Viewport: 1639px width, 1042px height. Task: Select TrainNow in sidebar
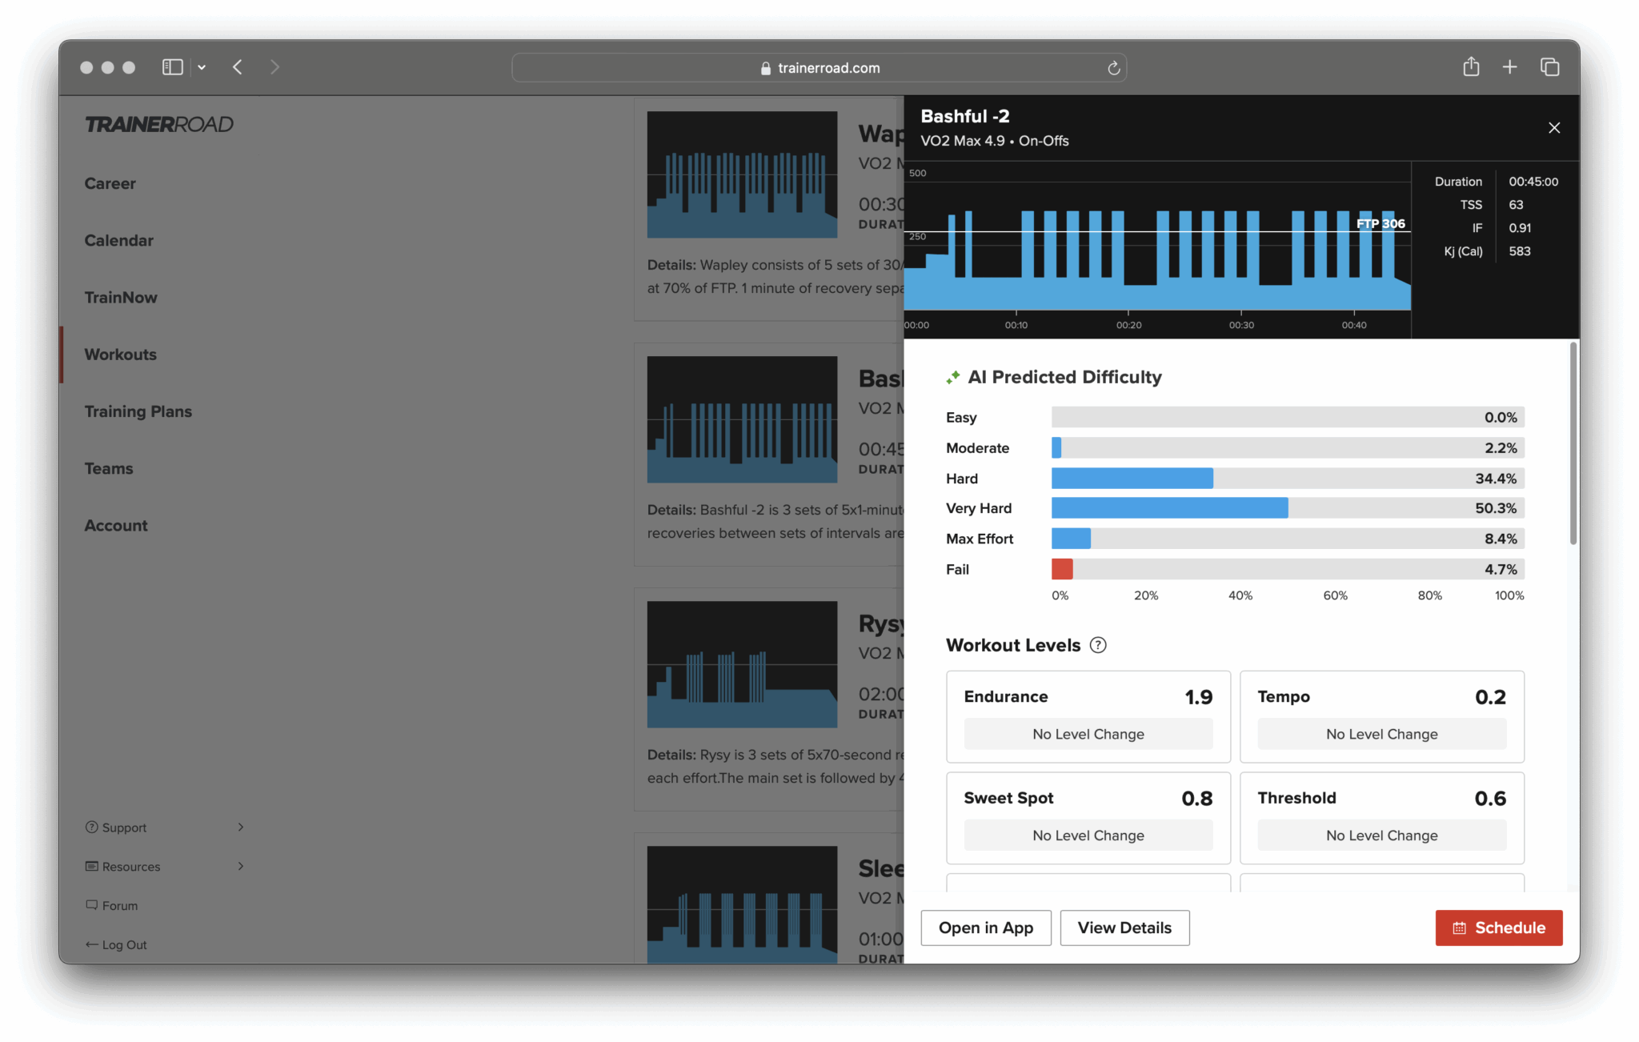coord(121,298)
